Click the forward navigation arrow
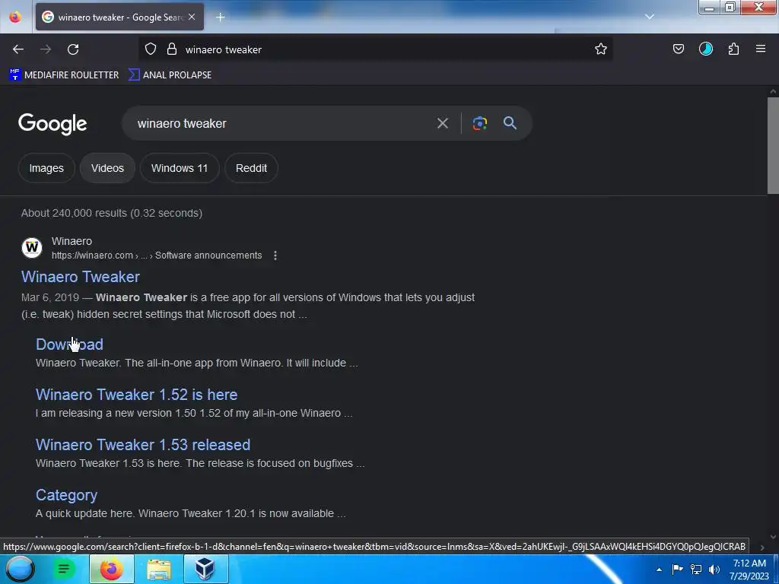This screenshot has height=584, width=779. point(46,49)
